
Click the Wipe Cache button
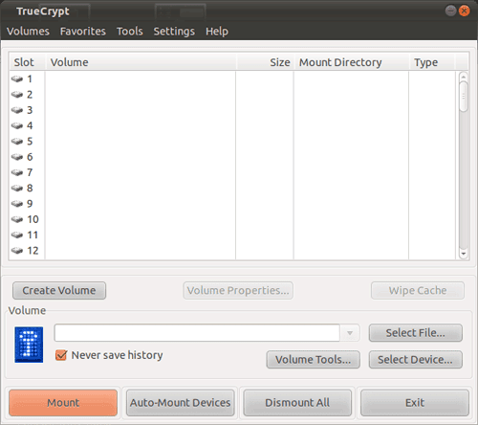pos(418,290)
